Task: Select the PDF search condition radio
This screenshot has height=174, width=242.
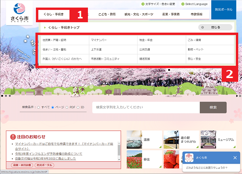Action: (67, 107)
